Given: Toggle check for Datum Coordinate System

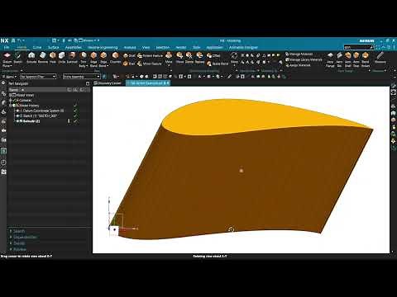Looking at the screenshot, I should (x=75, y=111).
